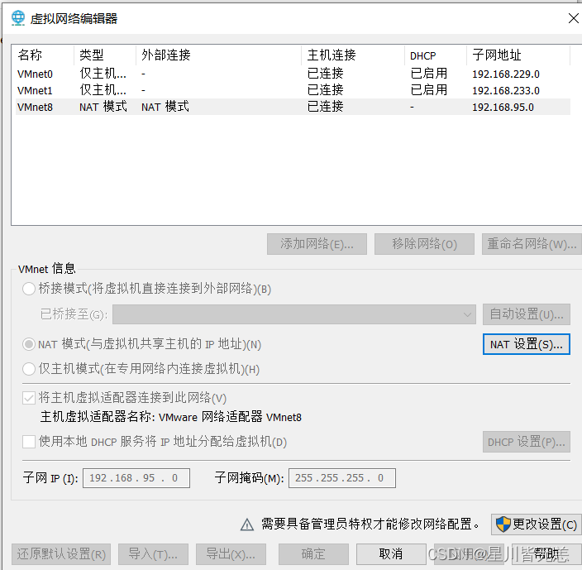This screenshot has width=582, height=570.
Task: Click 更改设置(C) button
Action: pos(537,524)
